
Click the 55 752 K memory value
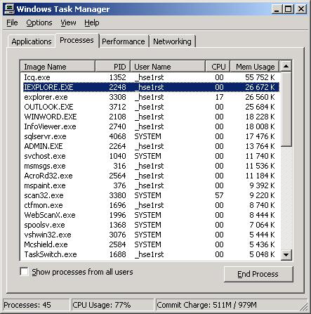click(260, 77)
